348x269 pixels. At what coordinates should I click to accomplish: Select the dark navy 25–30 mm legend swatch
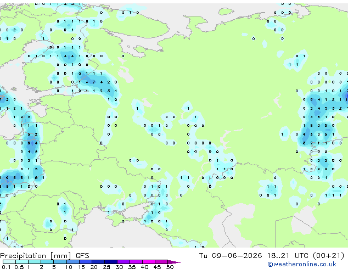tap(111, 262)
